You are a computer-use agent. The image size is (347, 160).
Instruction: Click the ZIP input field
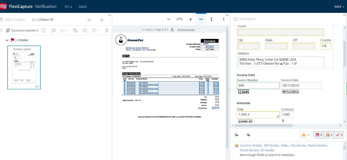point(304,46)
